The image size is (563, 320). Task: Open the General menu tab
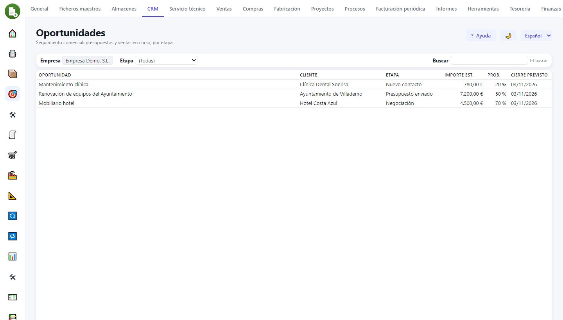point(39,9)
